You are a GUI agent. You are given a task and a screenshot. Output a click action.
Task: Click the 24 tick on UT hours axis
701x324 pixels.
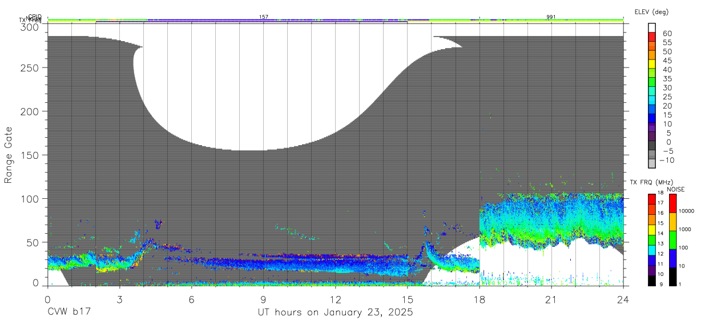623,299
